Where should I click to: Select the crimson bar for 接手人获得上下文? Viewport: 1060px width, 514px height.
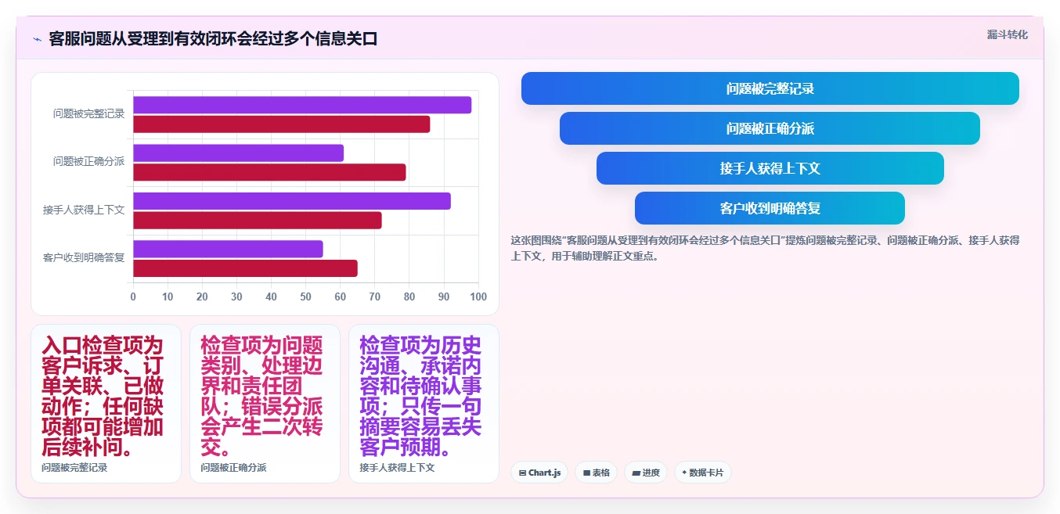[x=258, y=220]
